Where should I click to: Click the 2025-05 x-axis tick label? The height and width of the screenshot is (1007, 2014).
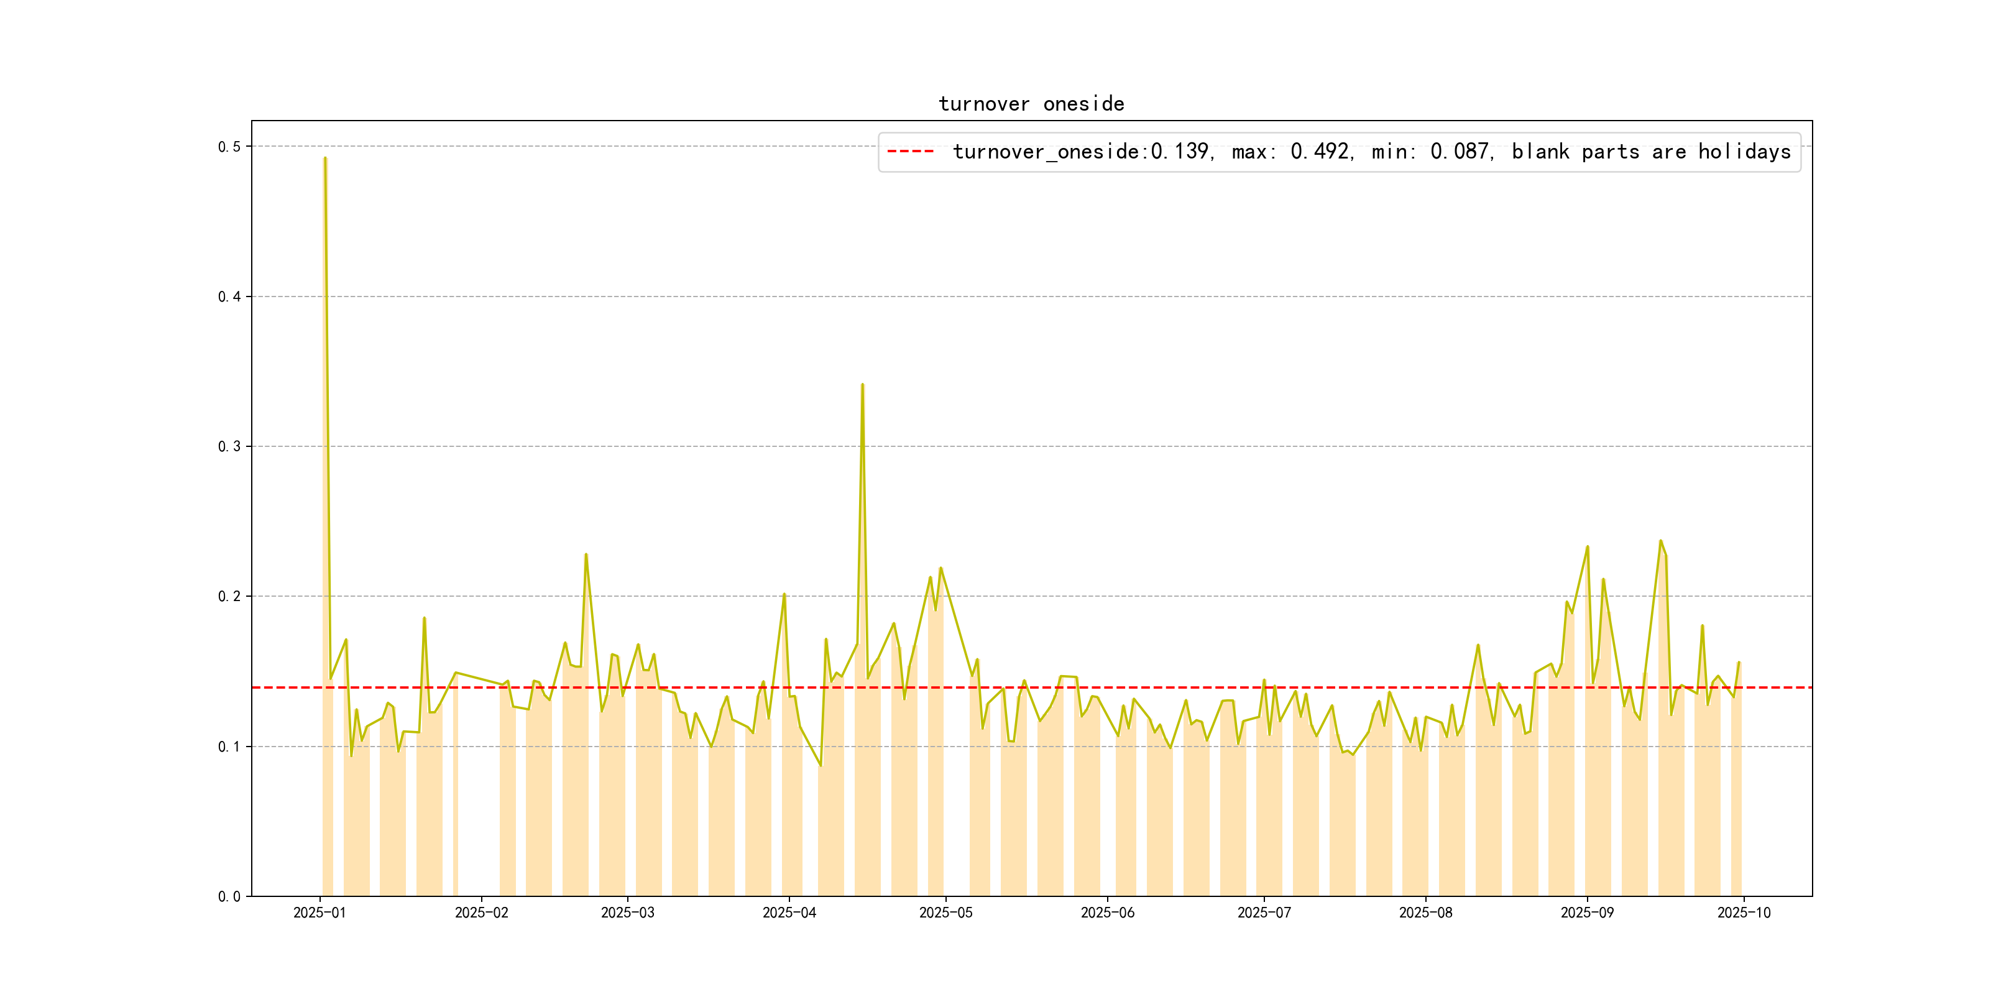point(945,913)
